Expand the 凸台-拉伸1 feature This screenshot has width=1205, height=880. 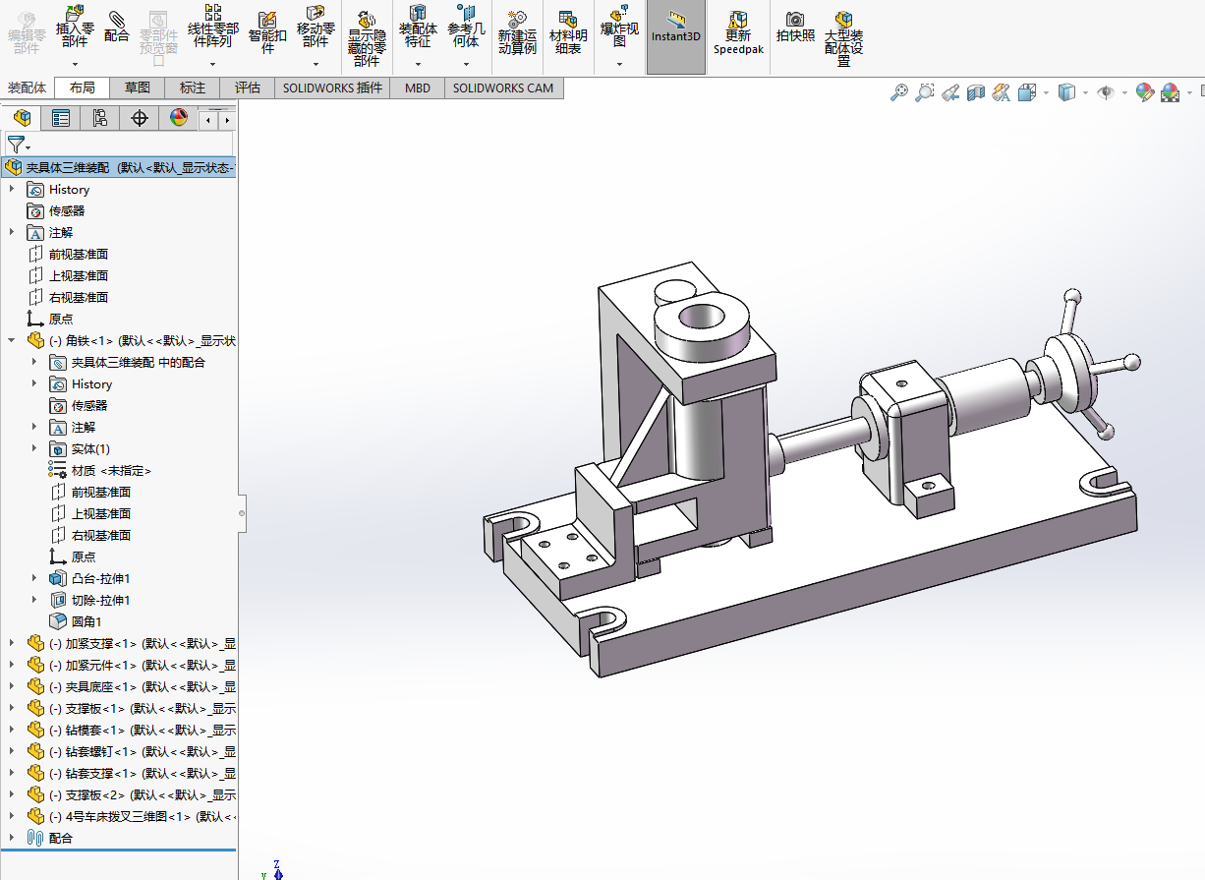pyautogui.click(x=33, y=578)
